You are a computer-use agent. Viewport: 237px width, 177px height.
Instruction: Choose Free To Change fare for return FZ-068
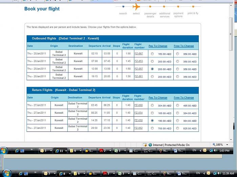tap(177, 105)
